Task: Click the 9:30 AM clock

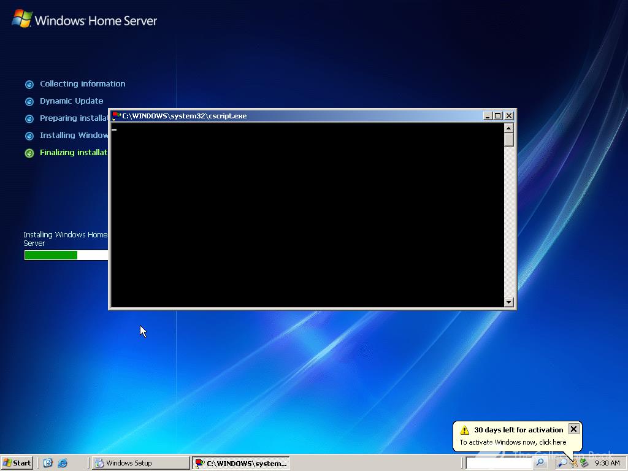Action: coord(607,463)
